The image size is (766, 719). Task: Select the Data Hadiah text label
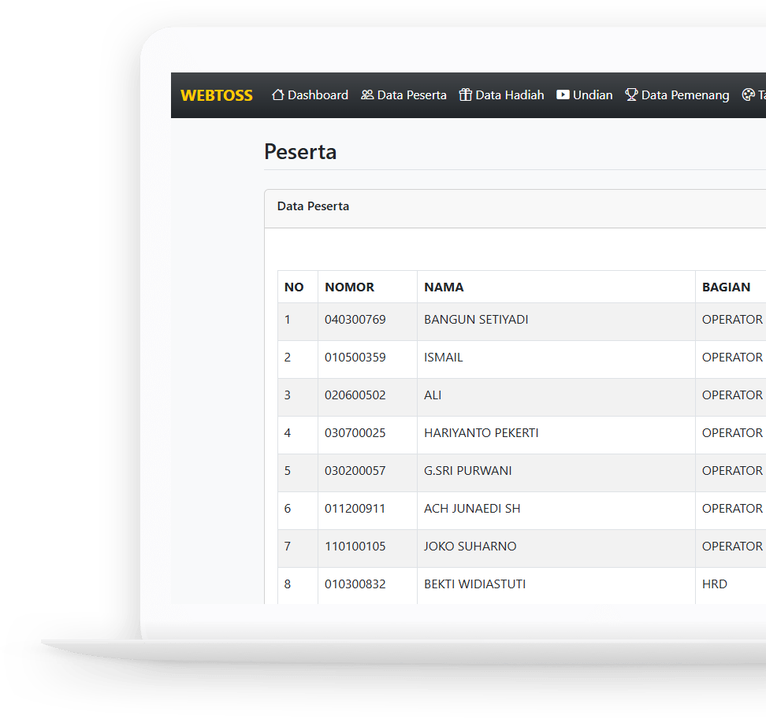point(509,95)
